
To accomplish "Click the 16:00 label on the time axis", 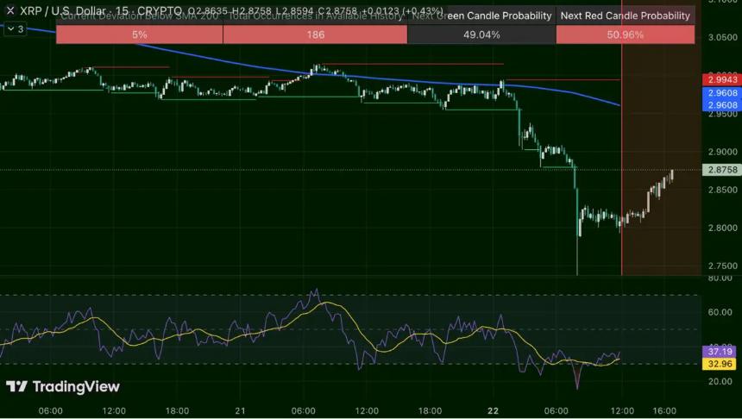I will pyautogui.click(x=664, y=411).
